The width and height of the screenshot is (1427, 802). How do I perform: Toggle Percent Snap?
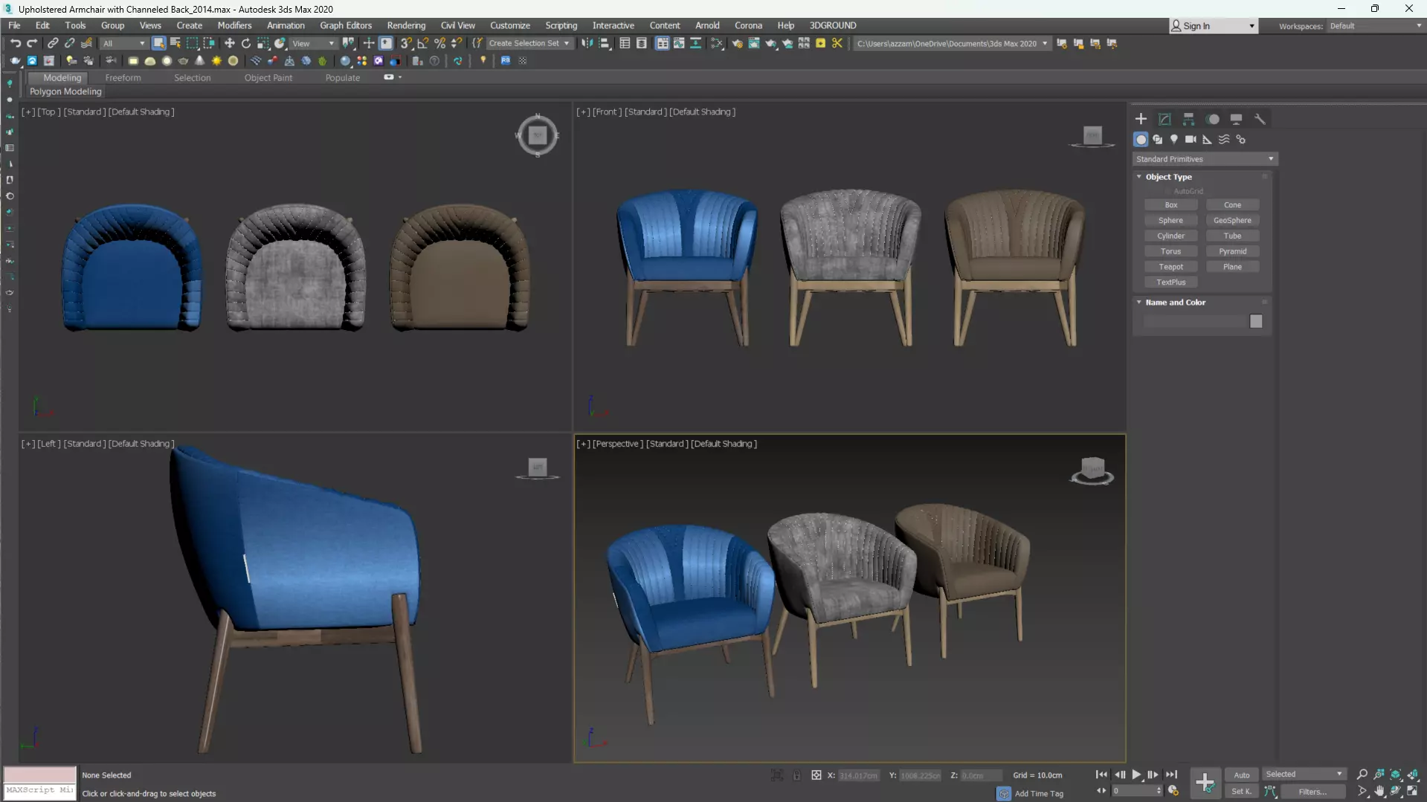[439, 43]
